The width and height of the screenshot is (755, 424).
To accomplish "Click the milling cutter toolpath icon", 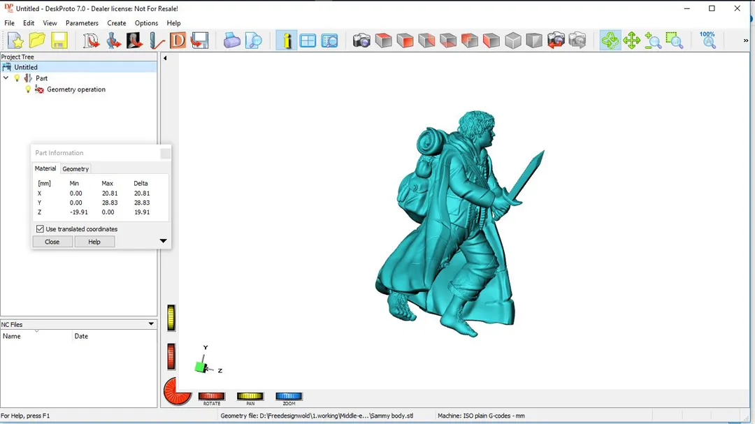I will click(156, 41).
